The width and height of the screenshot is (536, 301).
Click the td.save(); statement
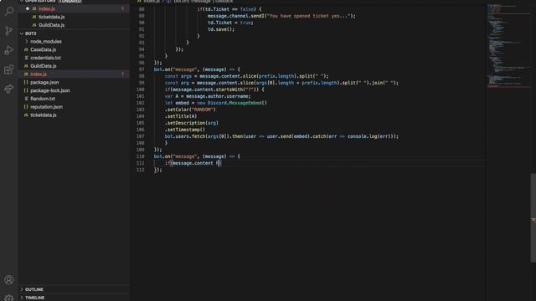click(x=221, y=29)
